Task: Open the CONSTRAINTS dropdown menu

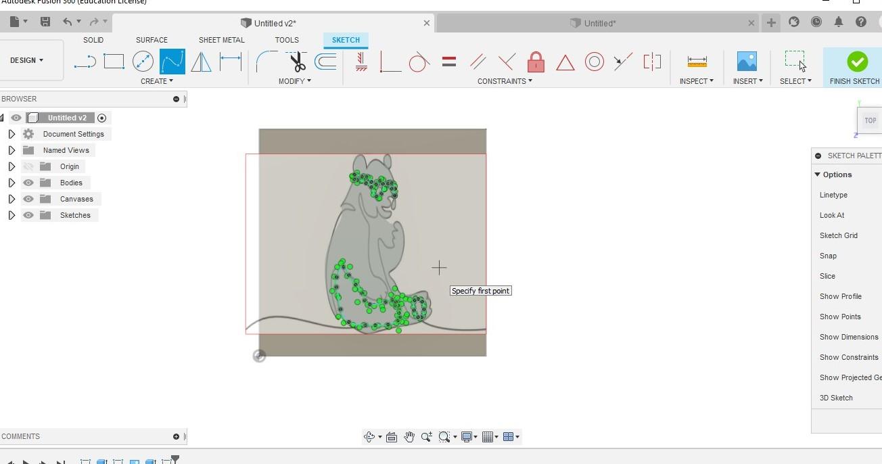Action: 505,81
